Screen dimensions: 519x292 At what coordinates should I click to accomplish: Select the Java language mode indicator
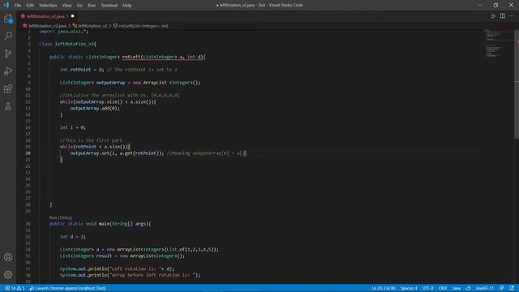pos(457,288)
